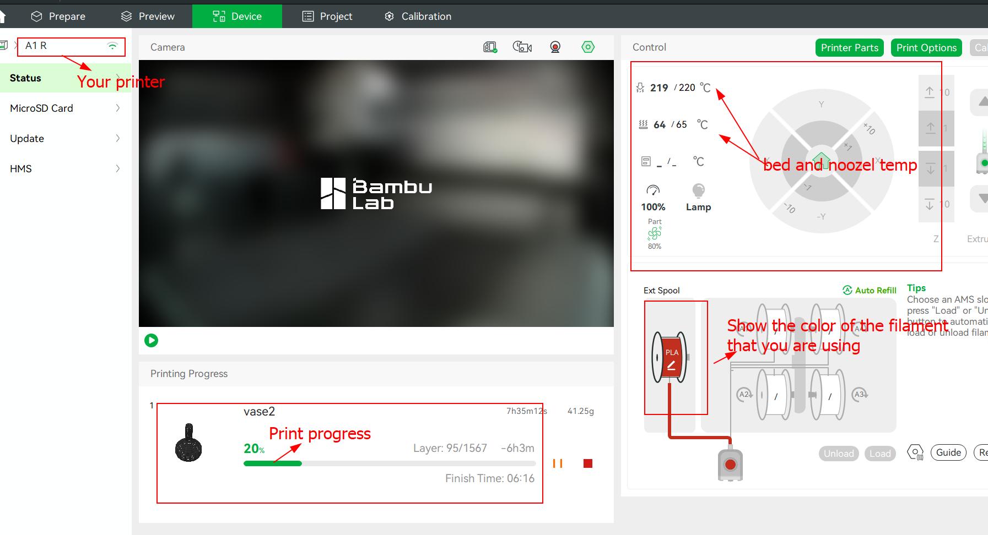Open the A1 R printer selector
The width and height of the screenshot is (988, 535).
coord(71,46)
